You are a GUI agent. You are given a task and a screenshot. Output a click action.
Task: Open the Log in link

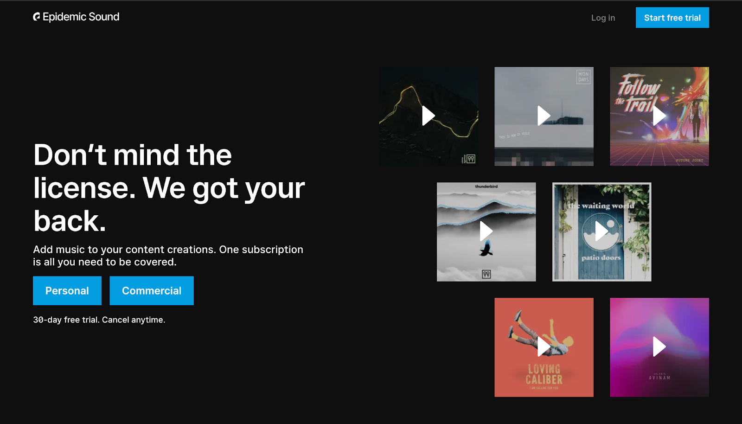coord(603,18)
